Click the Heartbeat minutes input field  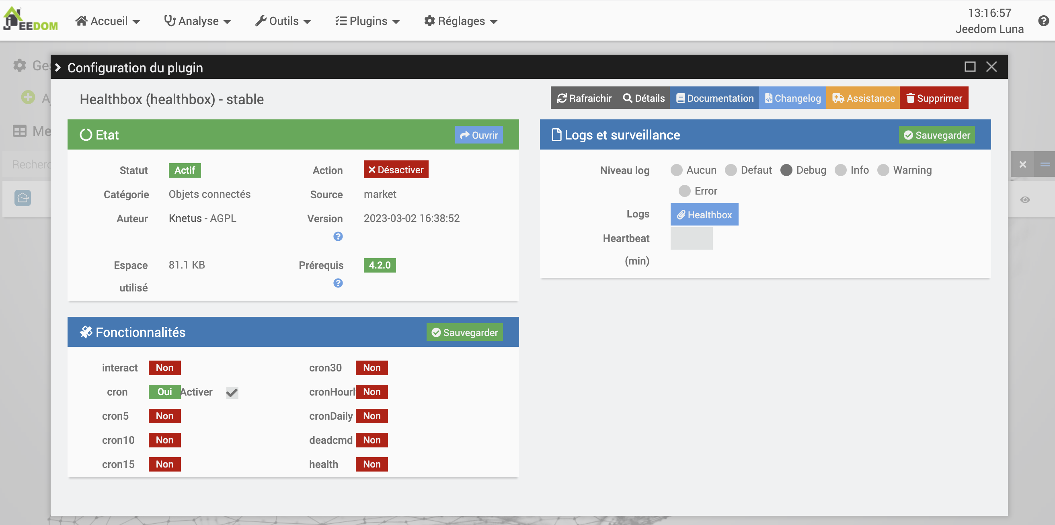point(691,238)
